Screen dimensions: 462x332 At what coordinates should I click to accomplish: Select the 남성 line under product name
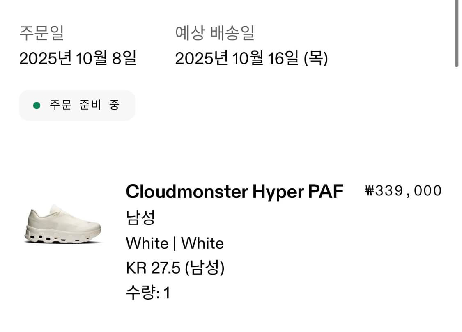(x=140, y=218)
